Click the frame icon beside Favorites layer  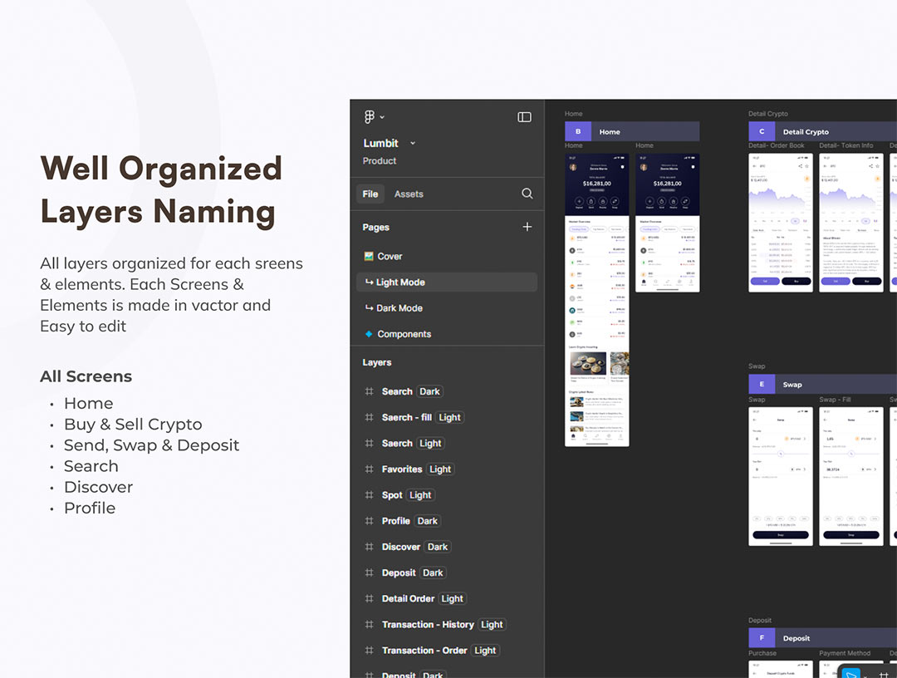pyautogui.click(x=369, y=469)
